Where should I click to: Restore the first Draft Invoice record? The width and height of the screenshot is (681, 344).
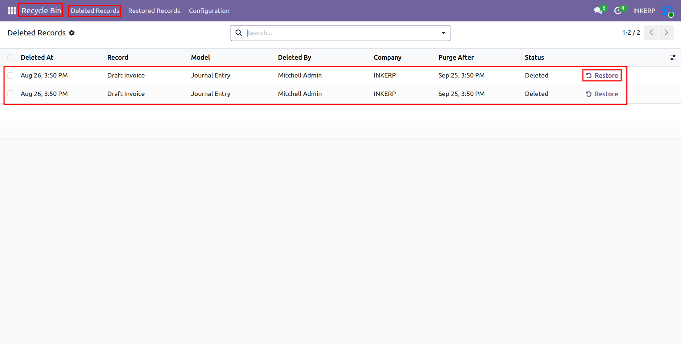[602, 75]
